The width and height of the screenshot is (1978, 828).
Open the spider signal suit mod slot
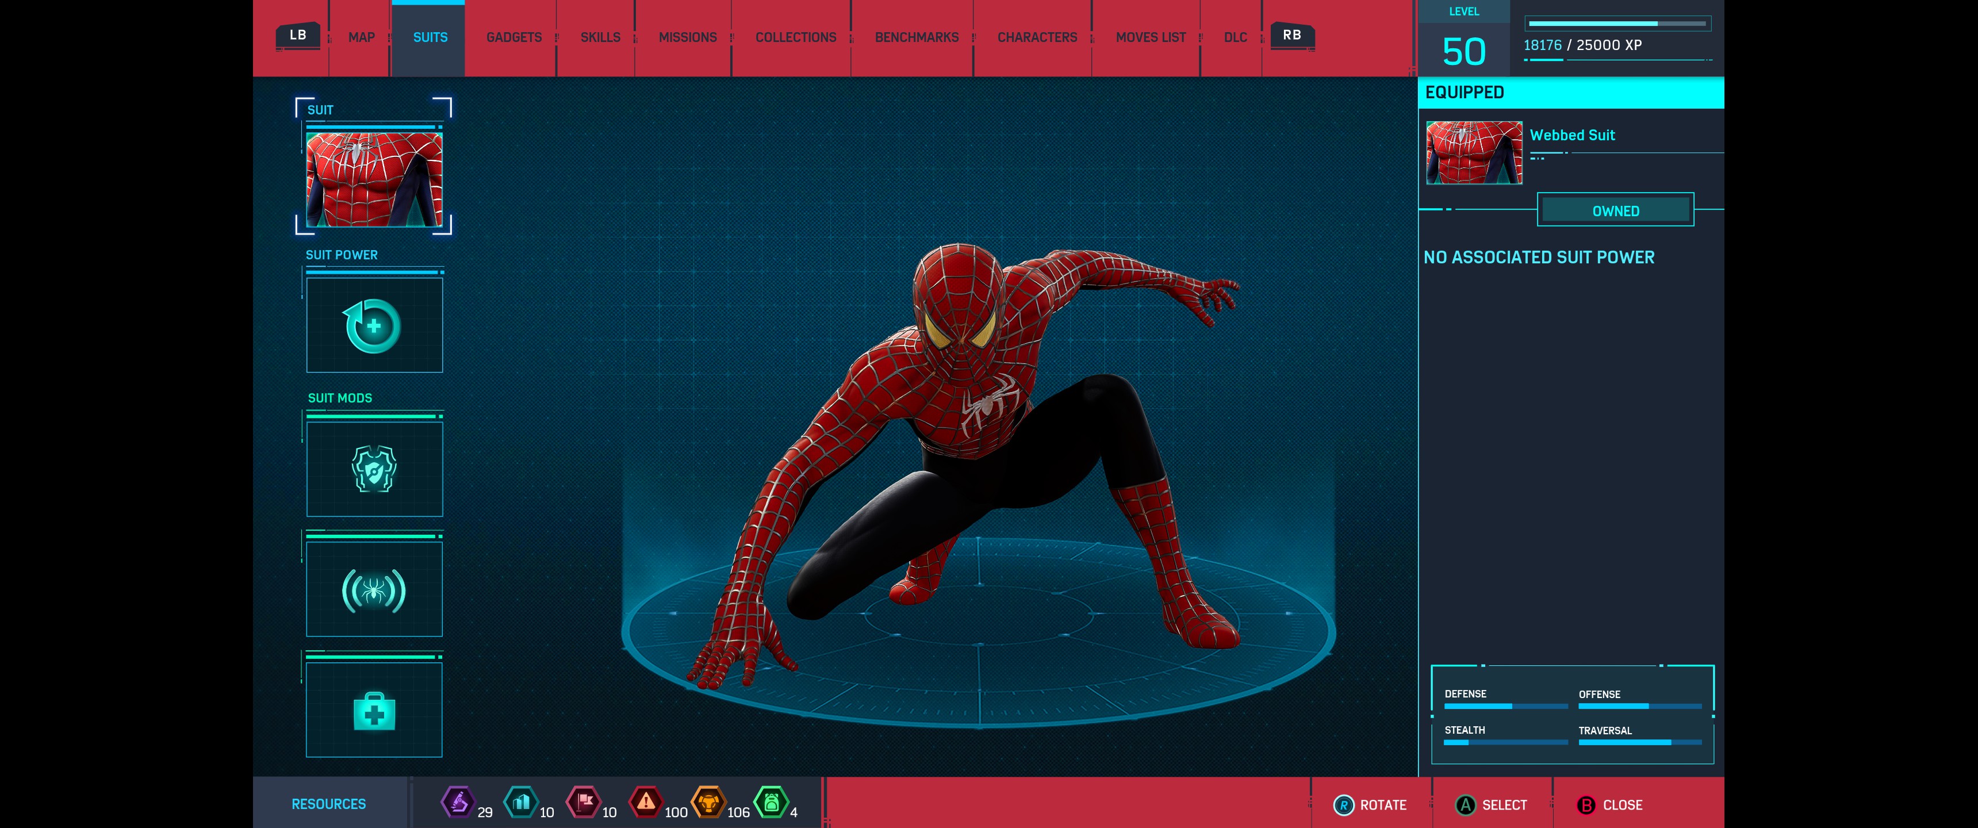tap(374, 590)
